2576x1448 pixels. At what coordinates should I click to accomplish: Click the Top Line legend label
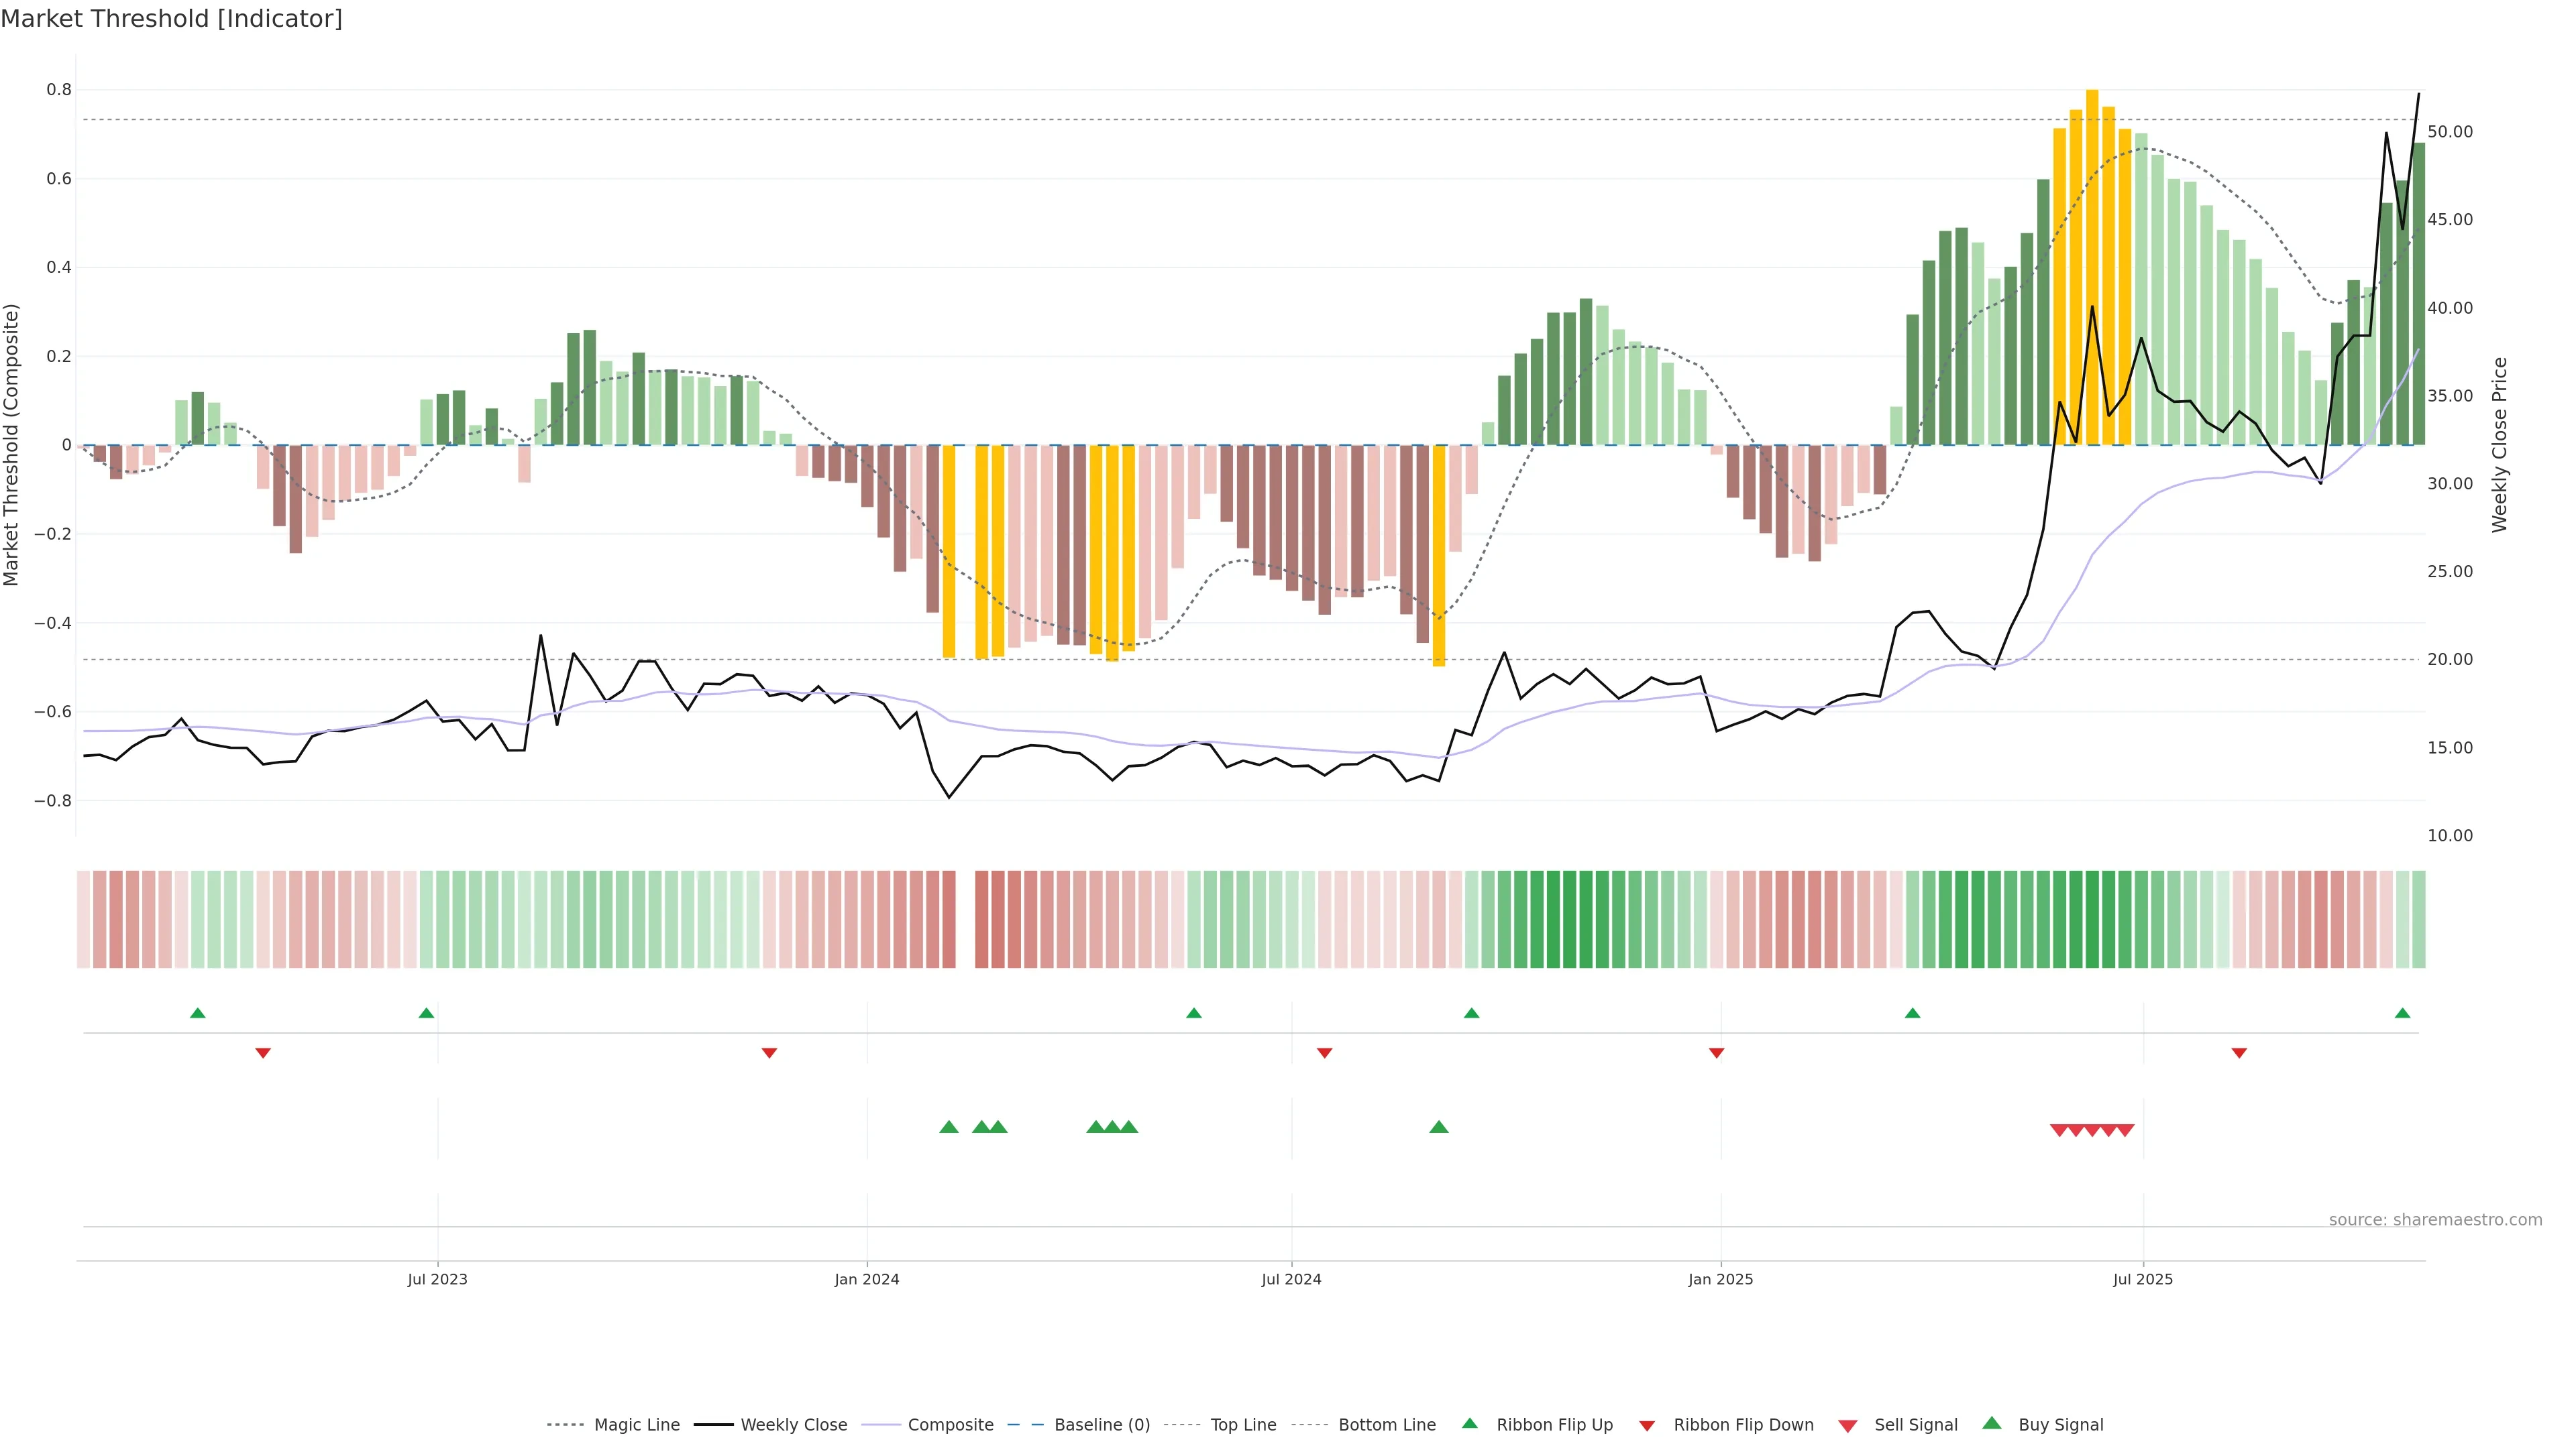coord(1243,1425)
